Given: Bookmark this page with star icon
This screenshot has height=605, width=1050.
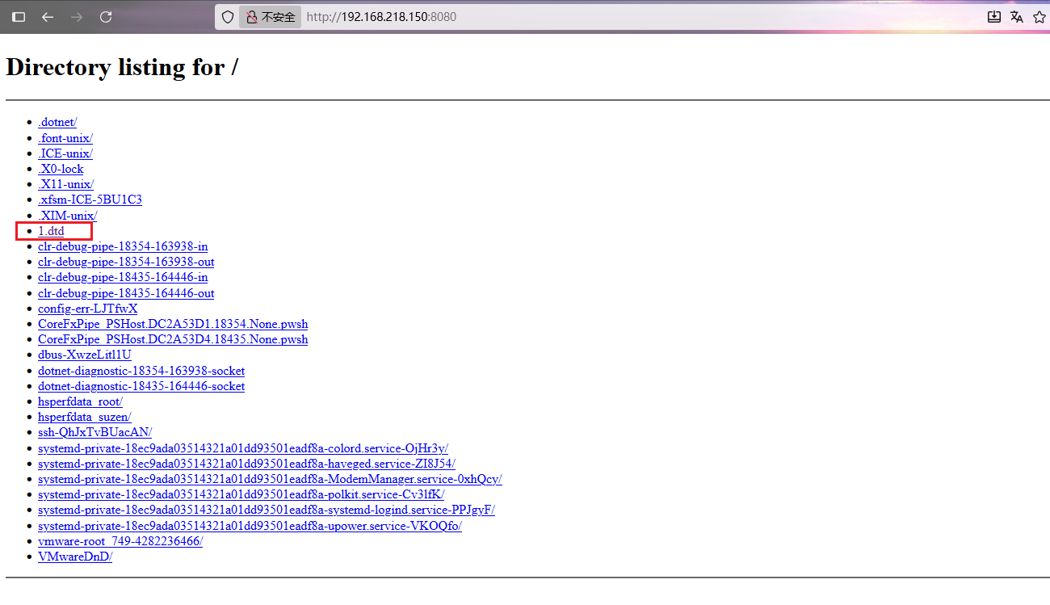Looking at the screenshot, I should (x=1039, y=17).
